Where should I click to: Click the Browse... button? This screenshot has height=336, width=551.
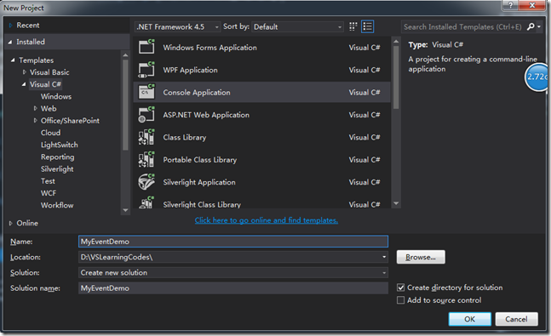point(421,257)
